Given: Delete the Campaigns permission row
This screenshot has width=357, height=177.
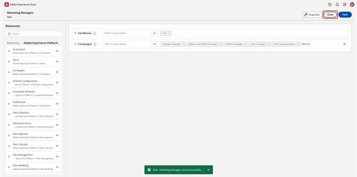Looking at the screenshot, I should (345, 44).
